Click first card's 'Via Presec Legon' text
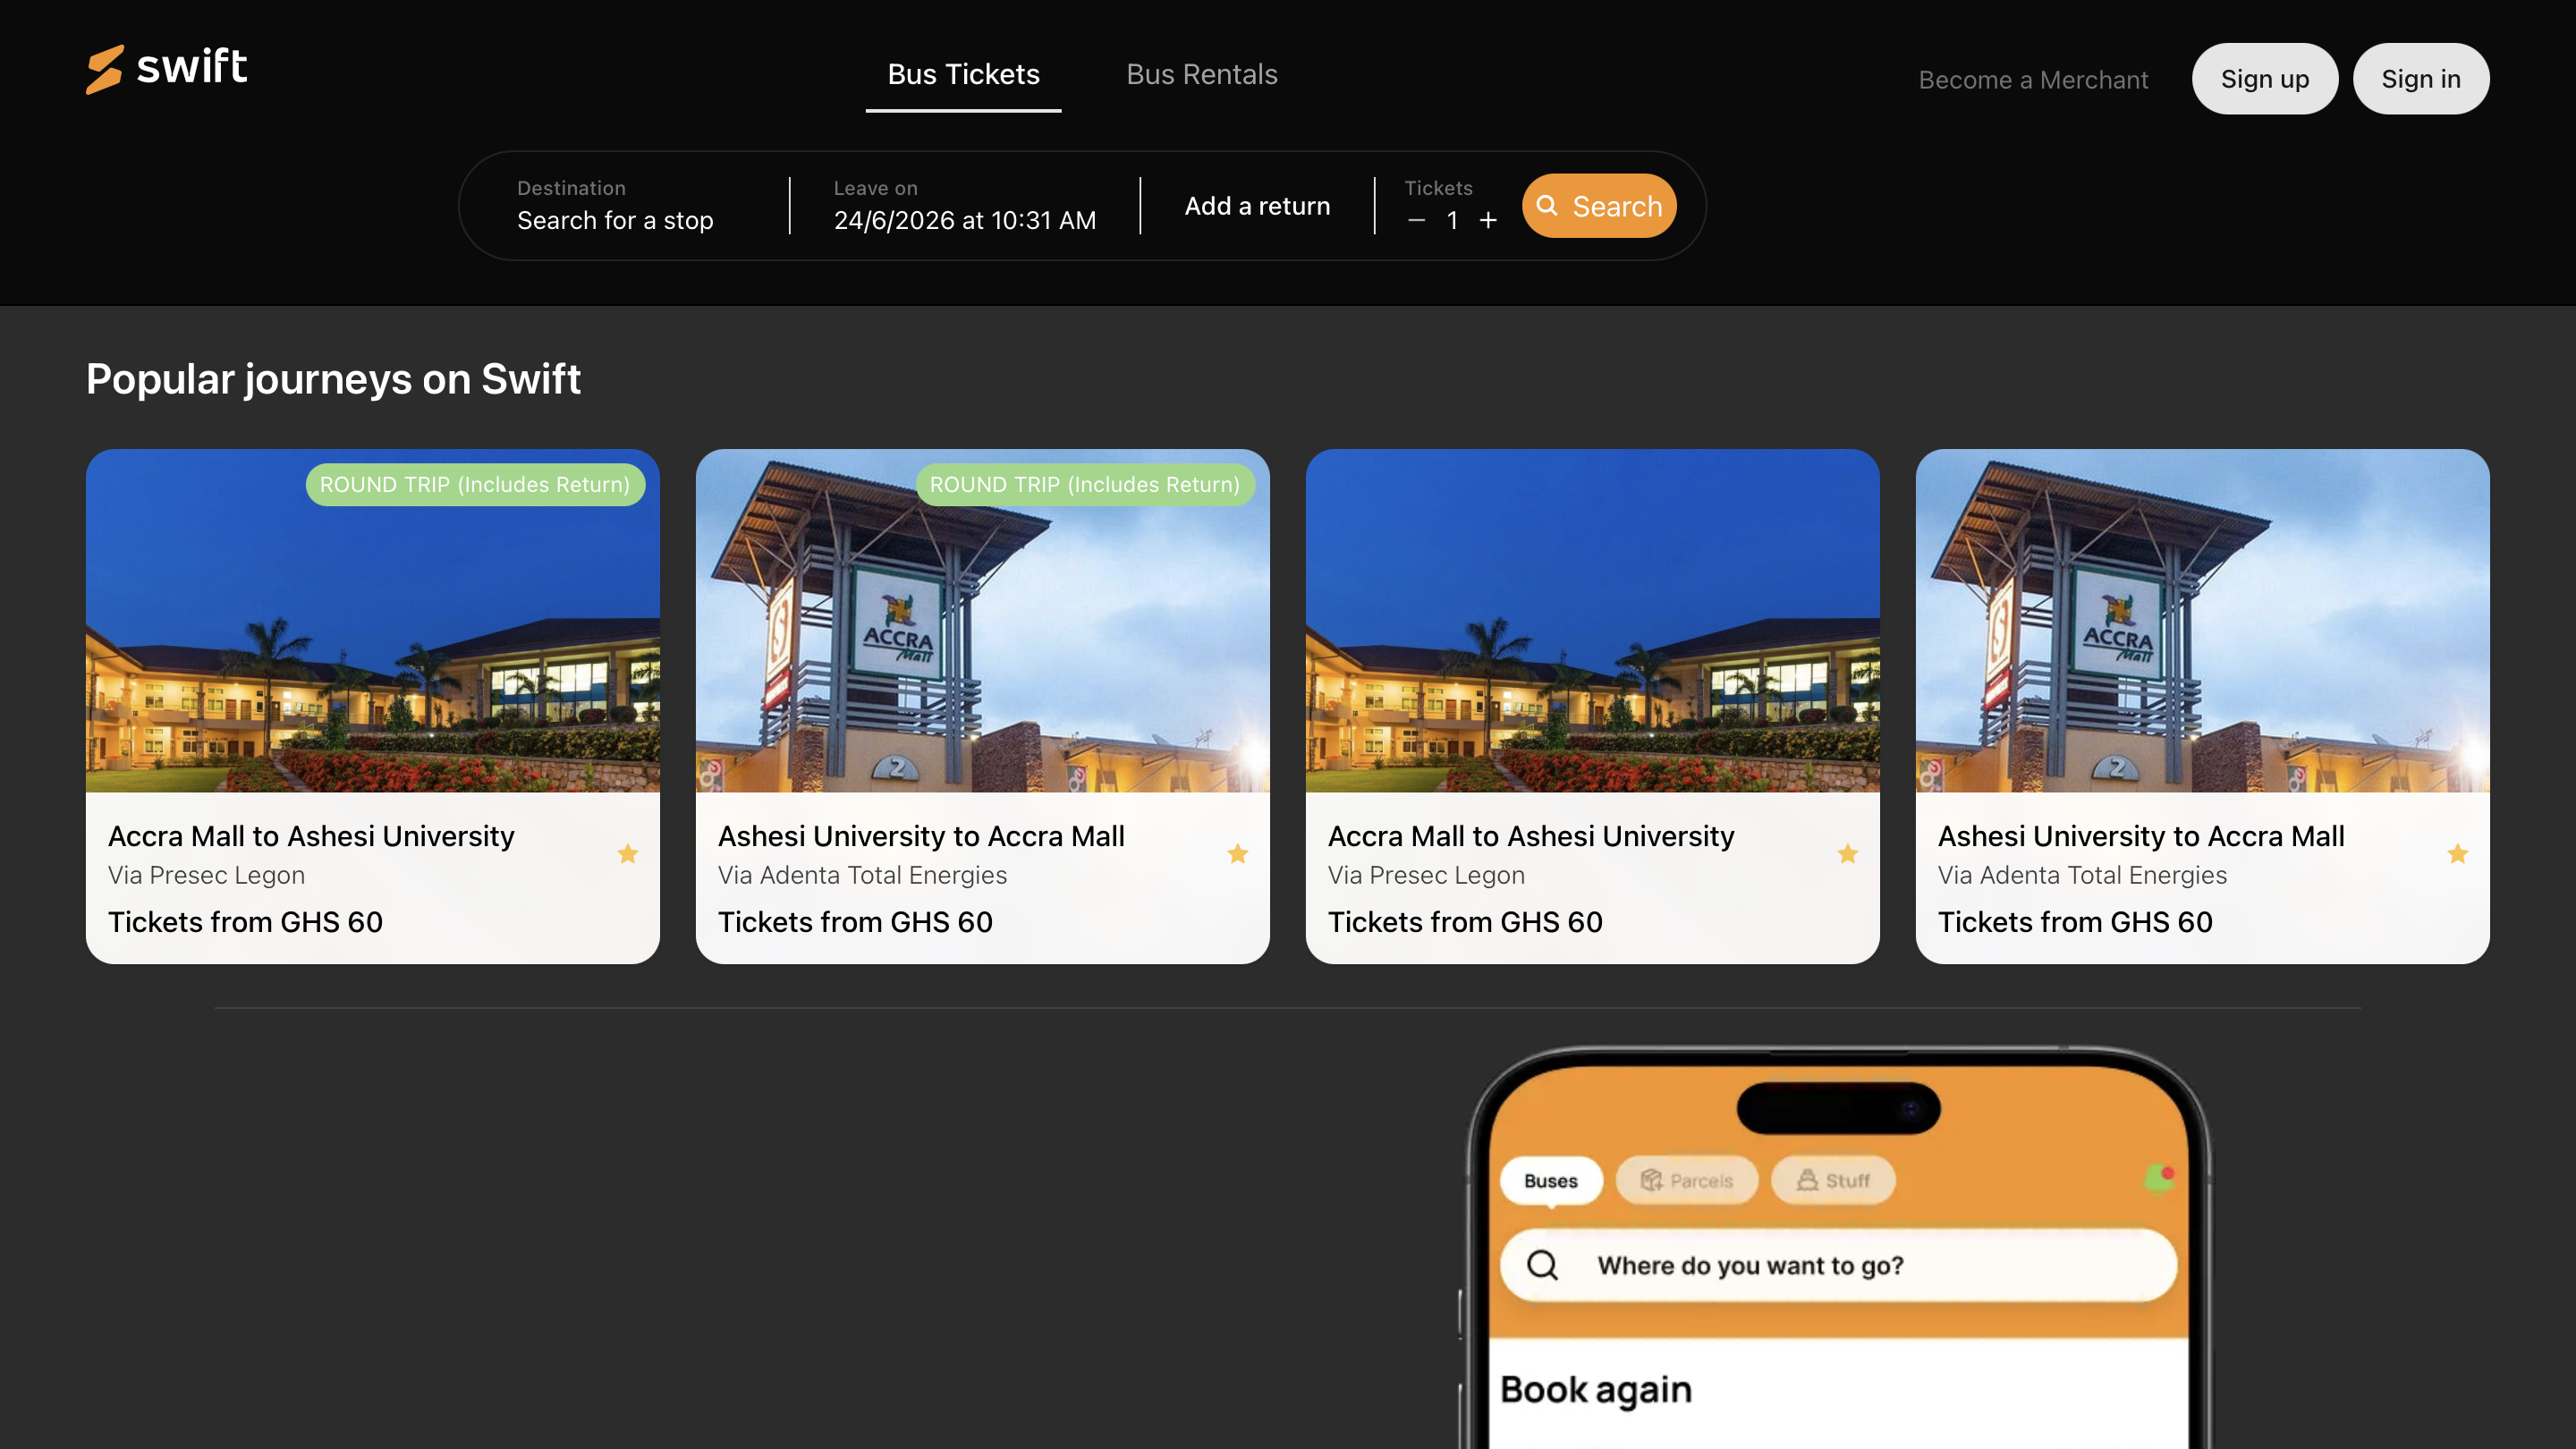 tap(206, 875)
